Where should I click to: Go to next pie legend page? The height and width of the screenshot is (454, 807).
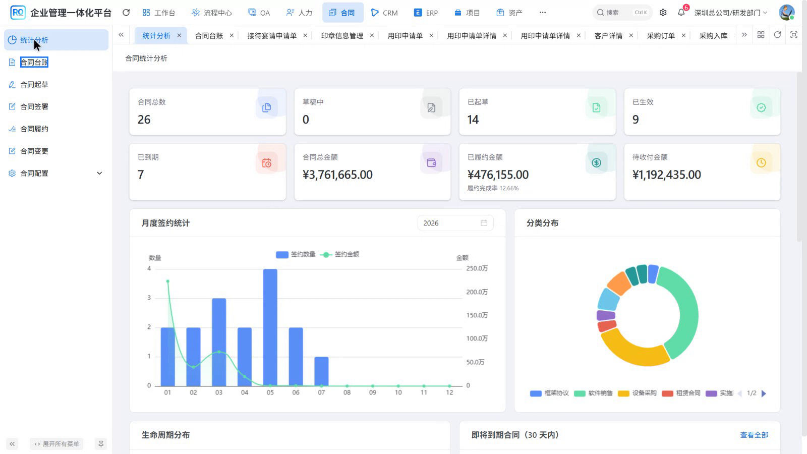pos(764,393)
